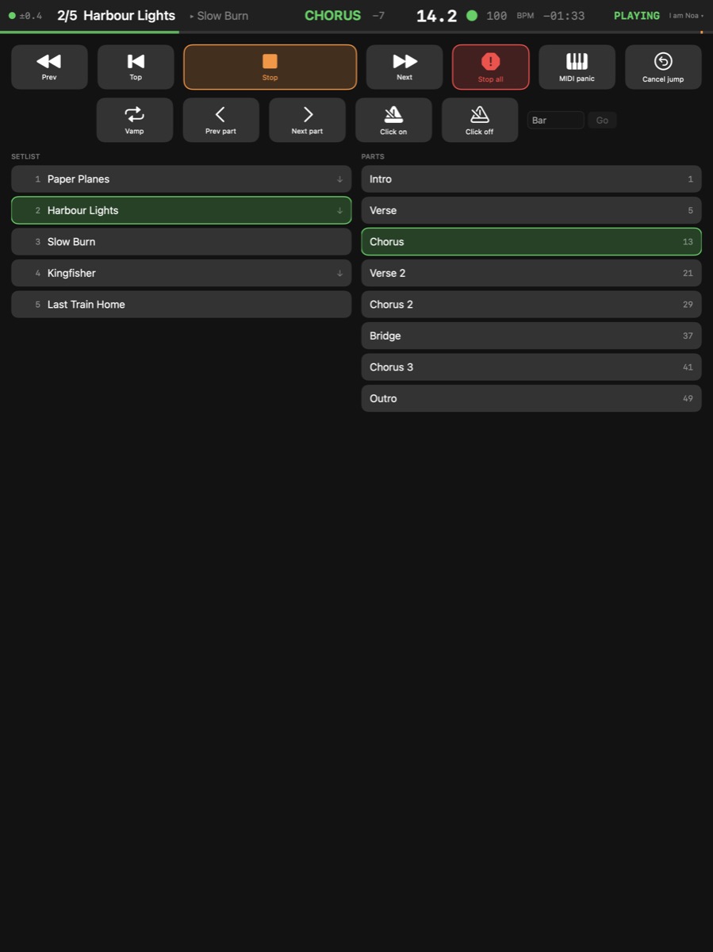Go to the Chorus 2 part

click(x=531, y=305)
